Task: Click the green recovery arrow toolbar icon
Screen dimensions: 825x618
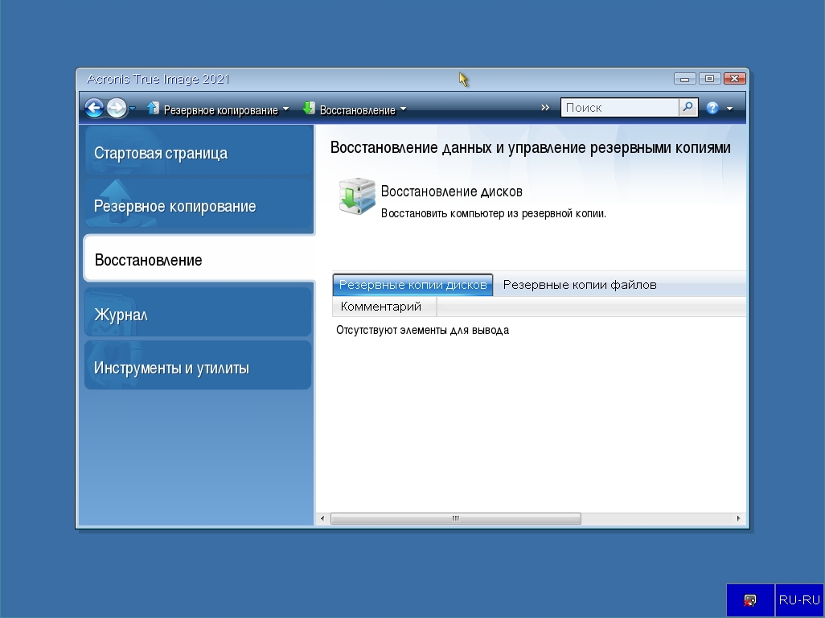Action: tap(308, 108)
